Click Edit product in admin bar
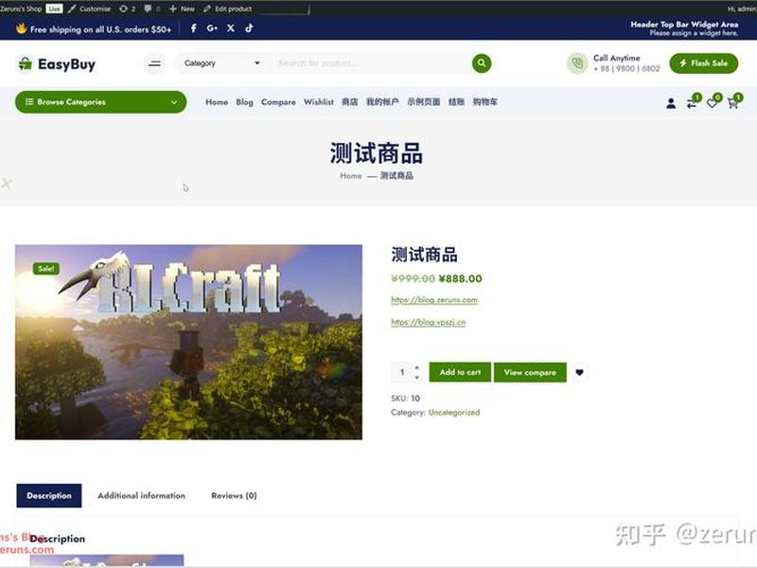Image resolution: width=757 pixels, height=568 pixels. coord(227,9)
